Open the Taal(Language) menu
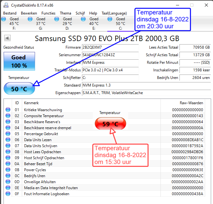Viewport: 213px width, 204px height. coord(114,13)
